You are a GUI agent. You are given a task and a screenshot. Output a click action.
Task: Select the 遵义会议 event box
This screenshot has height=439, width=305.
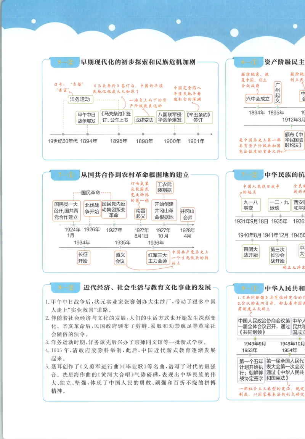(x=120, y=258)
